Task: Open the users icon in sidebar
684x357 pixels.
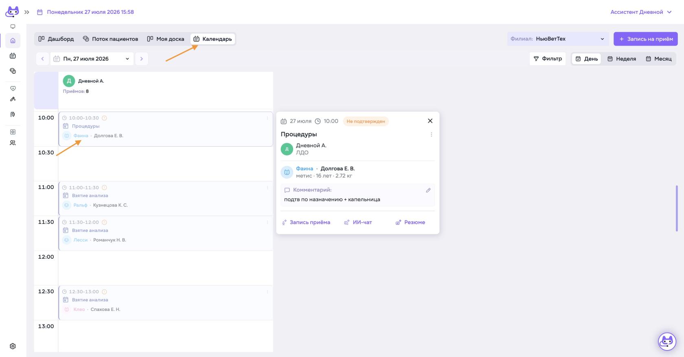Action: [x=13, y=143]
